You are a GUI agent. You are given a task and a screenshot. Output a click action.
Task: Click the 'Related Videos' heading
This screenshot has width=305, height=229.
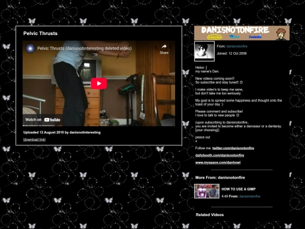tap(210, 215)
